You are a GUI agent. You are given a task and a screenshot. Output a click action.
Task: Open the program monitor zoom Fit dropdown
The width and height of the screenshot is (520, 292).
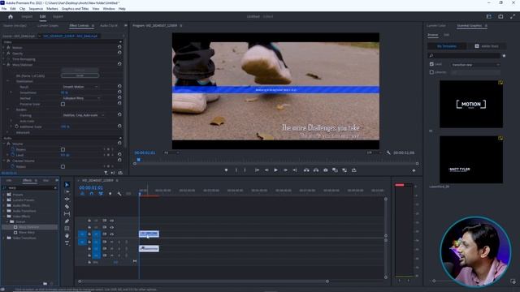(x=171, y=152)
